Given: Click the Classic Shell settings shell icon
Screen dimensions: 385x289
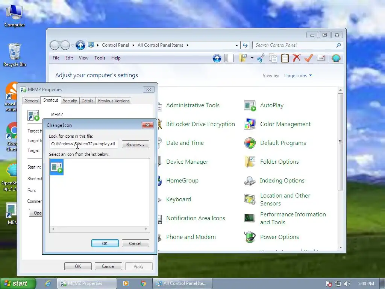Looking at the screenshot, I should tap(336, 58).
